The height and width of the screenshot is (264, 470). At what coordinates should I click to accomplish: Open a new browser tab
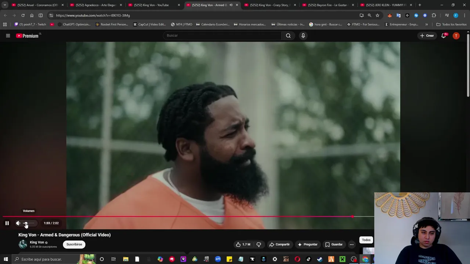click(420, 5)
